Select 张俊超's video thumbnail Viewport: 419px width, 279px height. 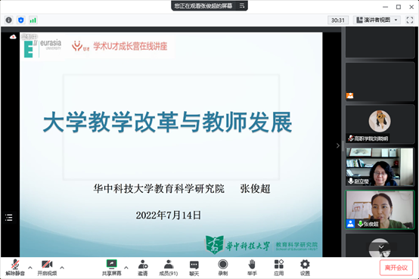click(380, 209)
